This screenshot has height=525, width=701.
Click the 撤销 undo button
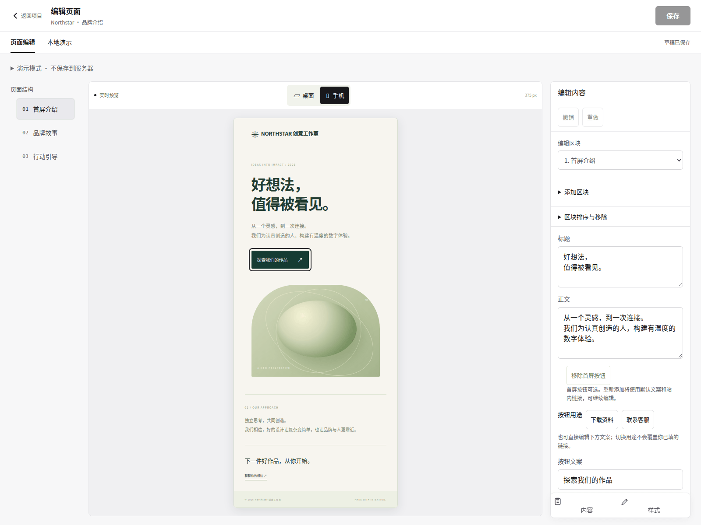point(568,117)
